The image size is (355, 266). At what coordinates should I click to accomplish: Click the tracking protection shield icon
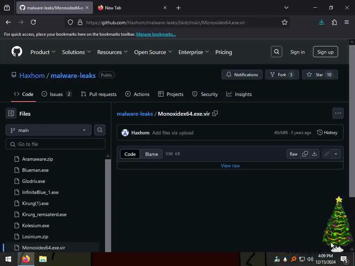point(70,22)
